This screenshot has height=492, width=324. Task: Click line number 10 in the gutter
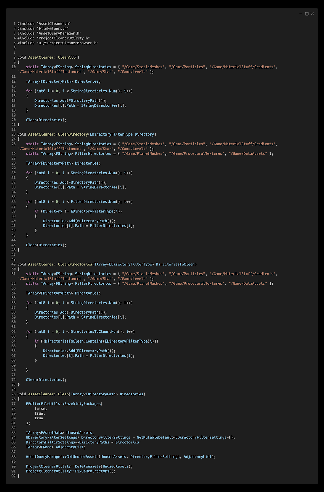point(14,67)
